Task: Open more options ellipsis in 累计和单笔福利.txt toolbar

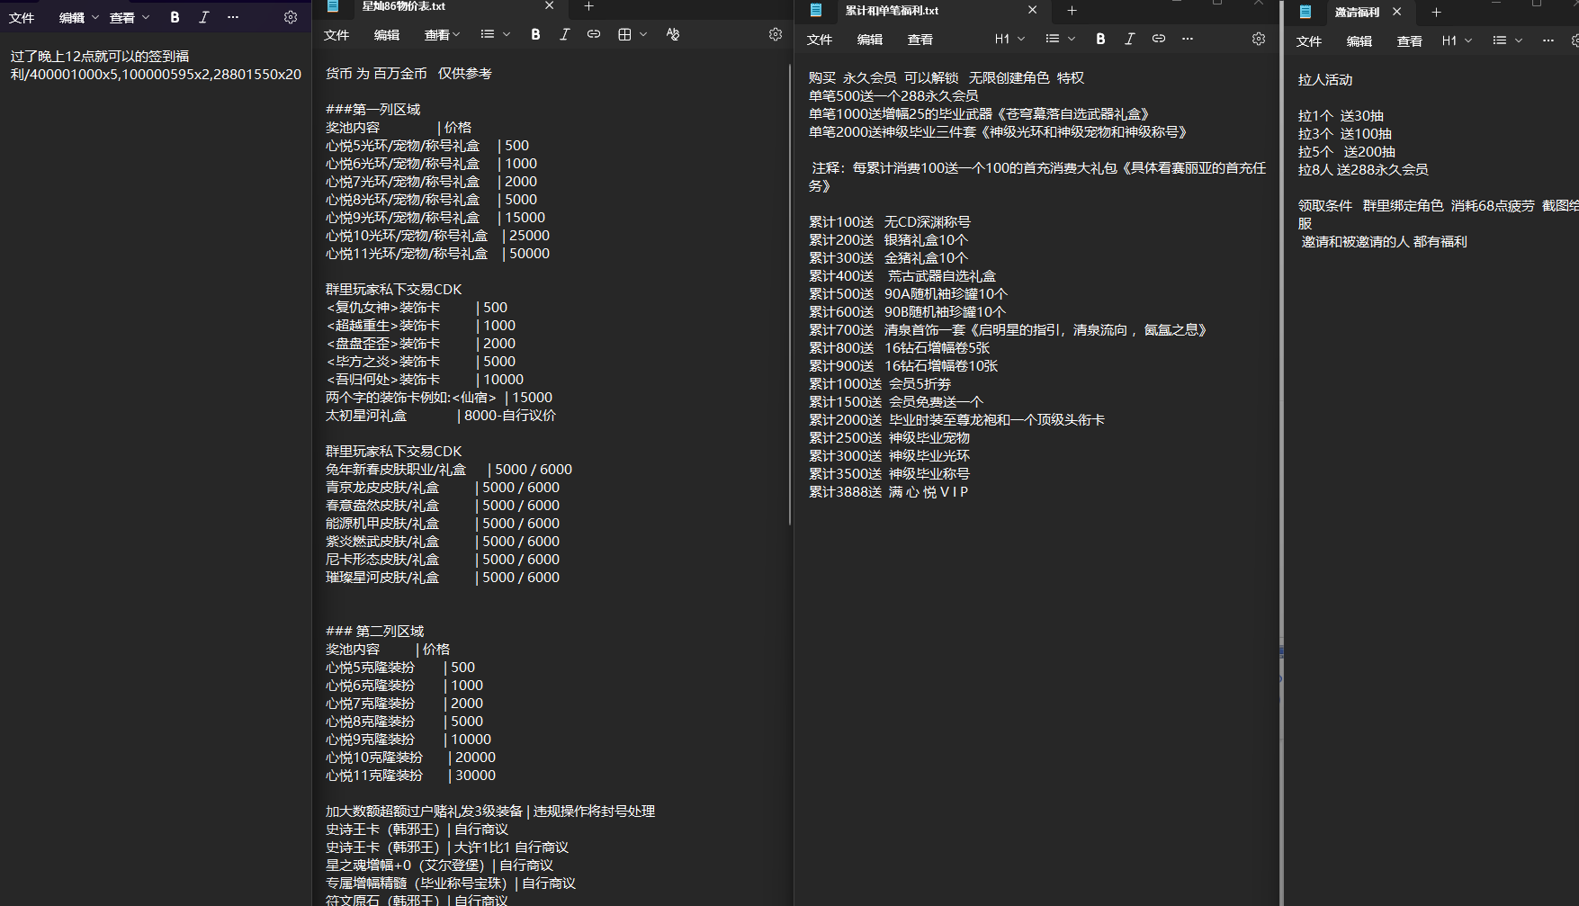Action: (1188, 39)
